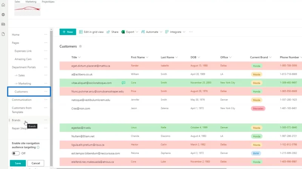302x169 pixels.
Task: Open the Cras@non.com item
Action: 81,108
